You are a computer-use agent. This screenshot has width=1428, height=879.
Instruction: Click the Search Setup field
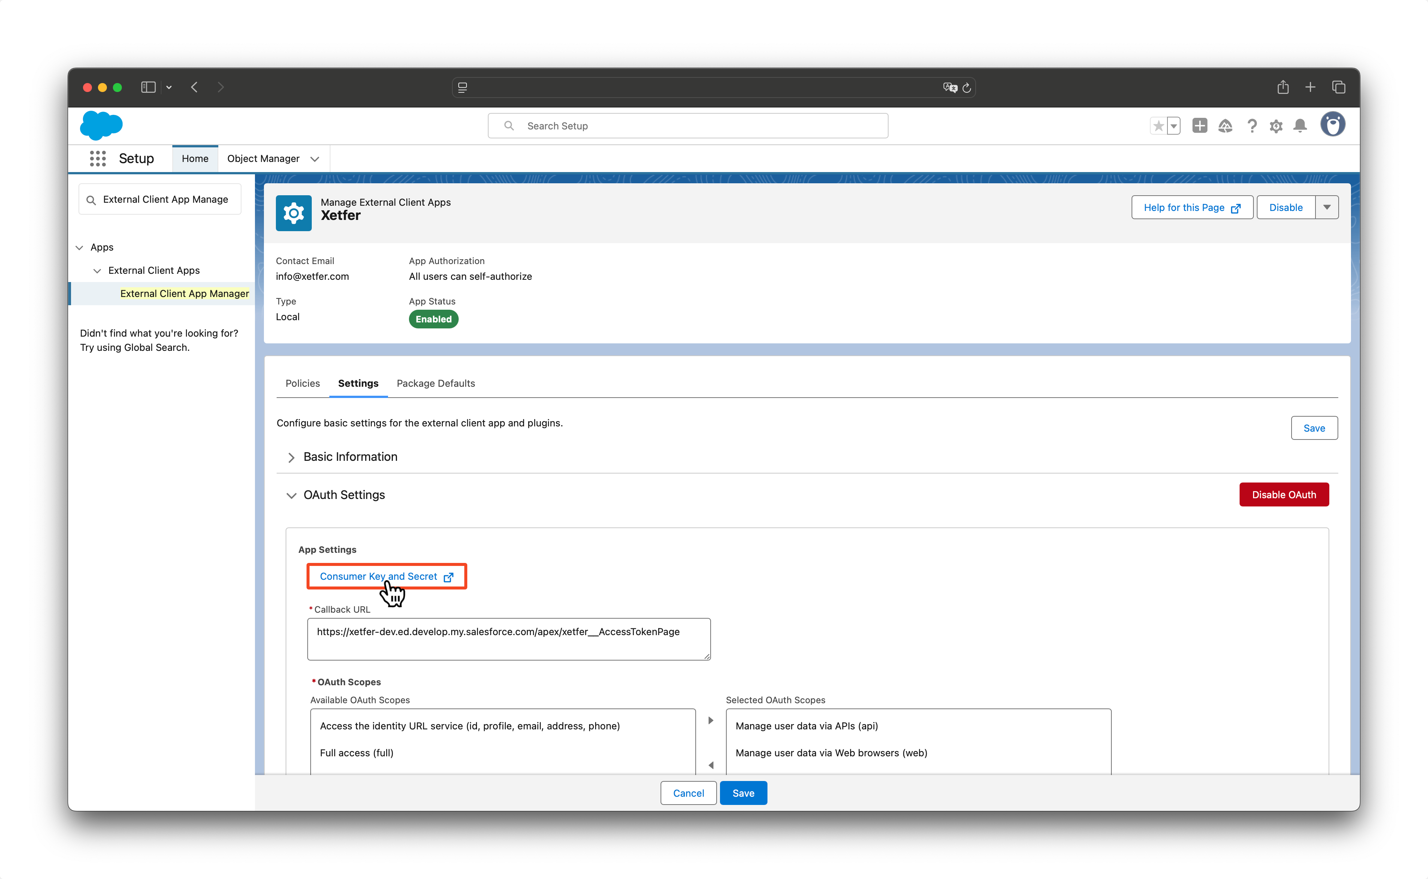click(688, 126)
